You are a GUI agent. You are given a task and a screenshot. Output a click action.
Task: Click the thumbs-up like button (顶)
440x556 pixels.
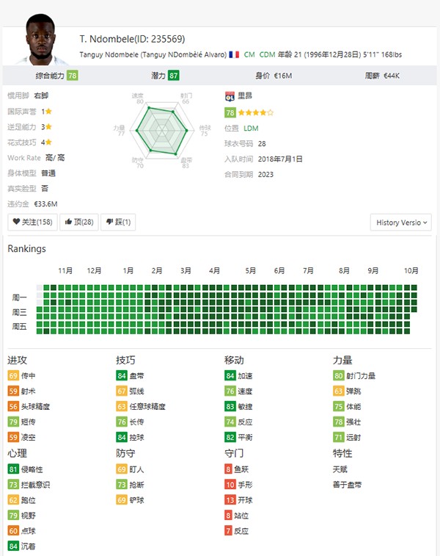point(78,222)
